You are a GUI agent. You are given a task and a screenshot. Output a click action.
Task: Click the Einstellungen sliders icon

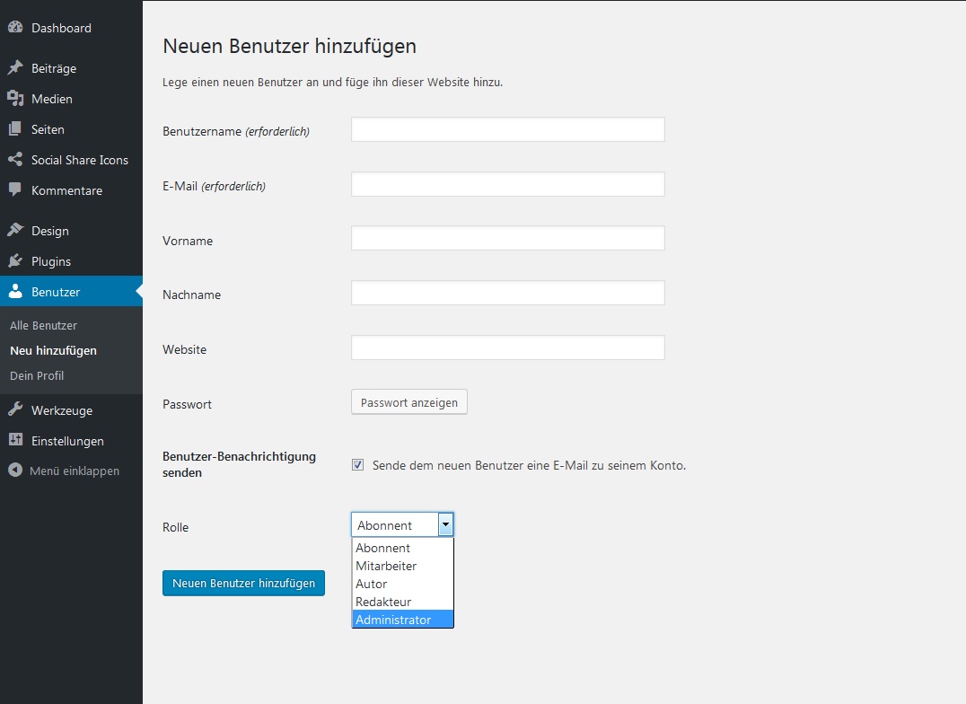[x=15, y=440]
